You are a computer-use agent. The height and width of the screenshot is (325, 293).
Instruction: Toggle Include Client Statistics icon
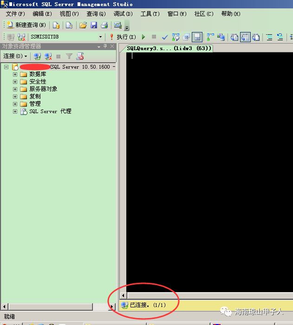pyautogui.click(x=221, y=37)
